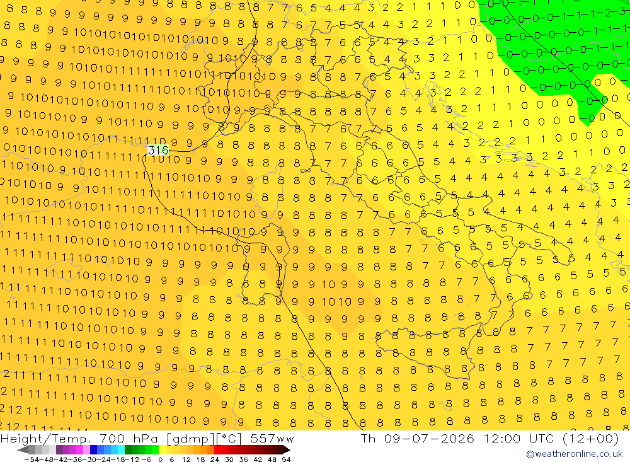The height and width of the screenshot is (462, 630).
Task: Click the '316' contour height label
Action: 158,151
